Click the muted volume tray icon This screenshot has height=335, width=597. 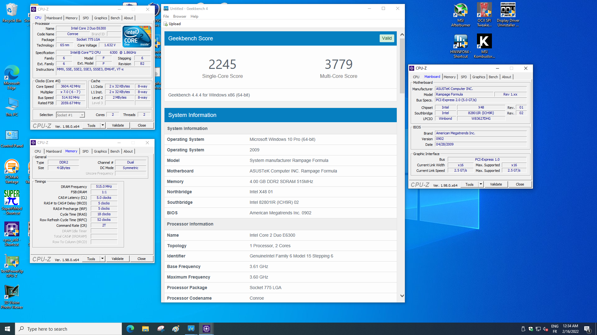[545, 329]
